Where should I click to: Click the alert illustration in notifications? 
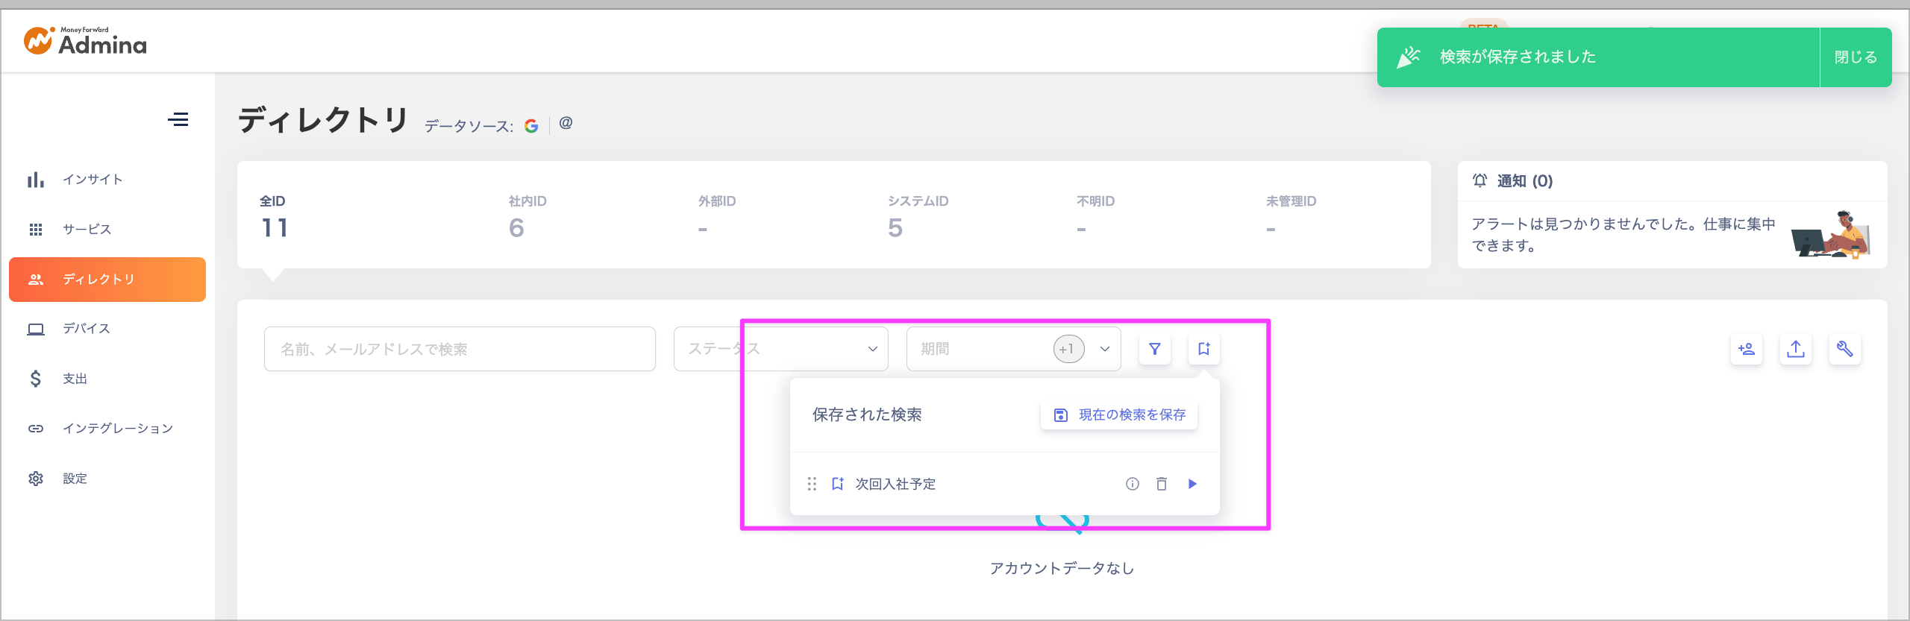click(1830, 234)
